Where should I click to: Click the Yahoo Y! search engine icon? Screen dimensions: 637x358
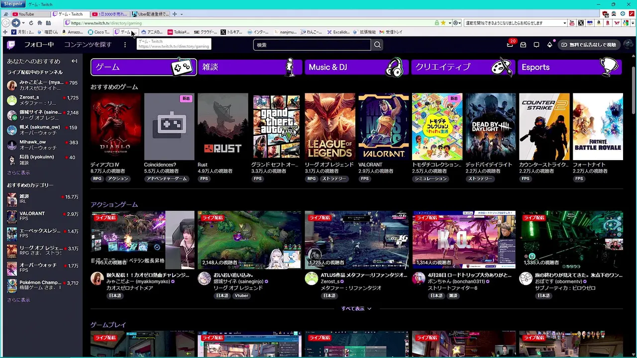617,23
